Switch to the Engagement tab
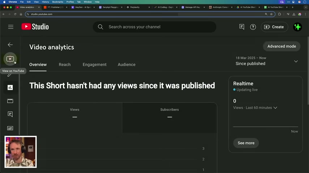The width and height of the screenshot is (309, 173). pos(94,65)
